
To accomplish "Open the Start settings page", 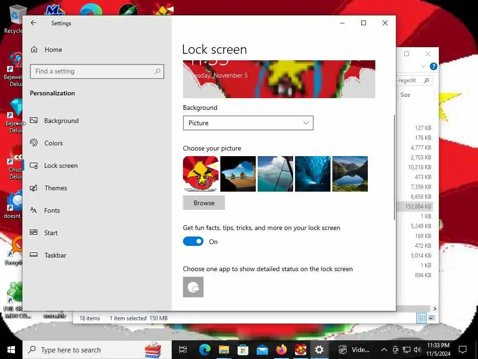I will click(43, 233).
